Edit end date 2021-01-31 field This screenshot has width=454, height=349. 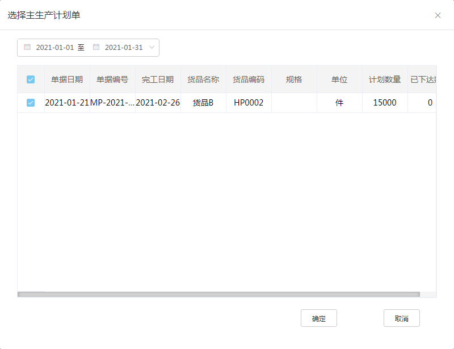[x=124, y=48]
